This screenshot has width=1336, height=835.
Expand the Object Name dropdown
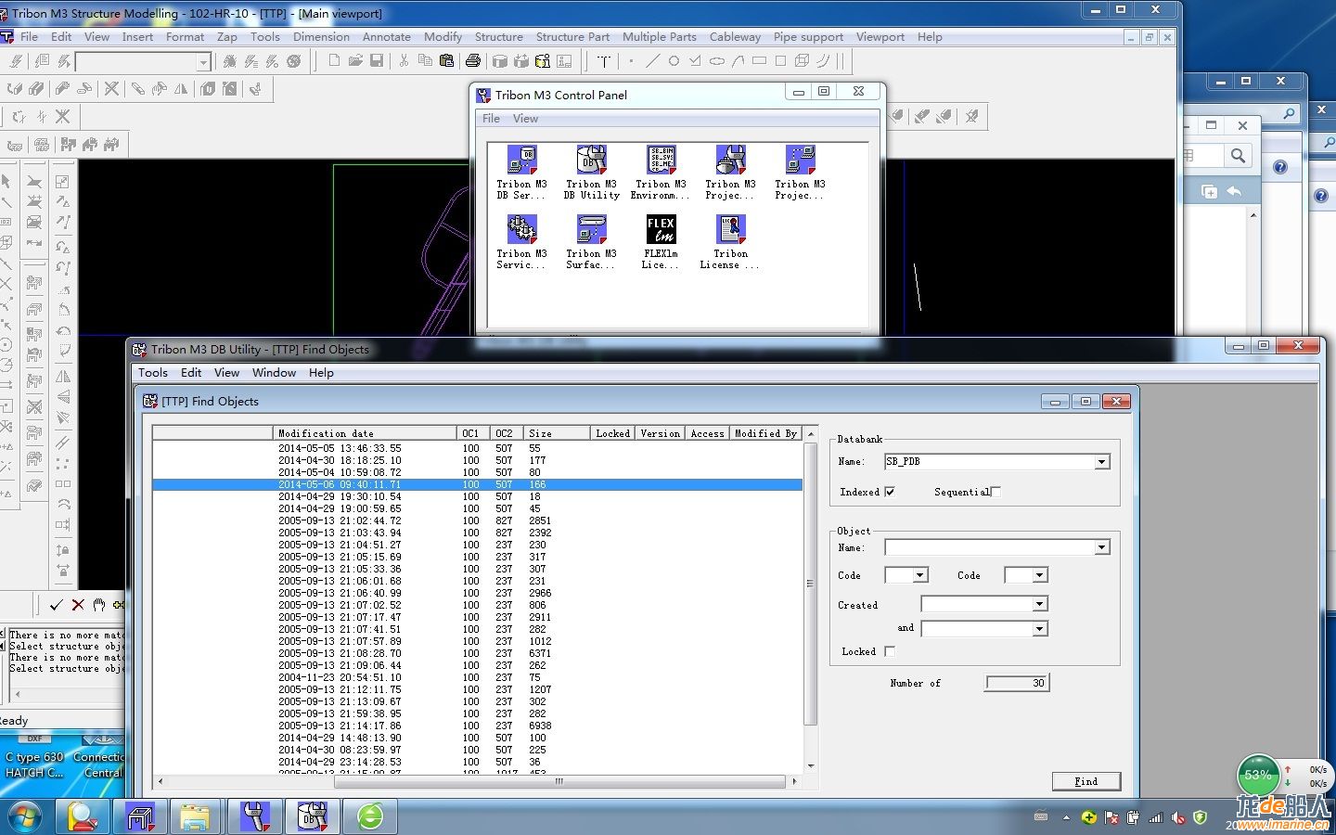click(x=1101, y=547)
